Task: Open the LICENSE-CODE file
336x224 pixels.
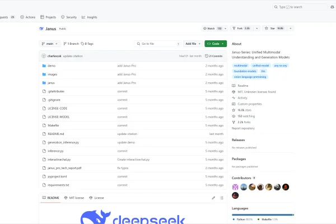Action: click(x=58, y=109)
